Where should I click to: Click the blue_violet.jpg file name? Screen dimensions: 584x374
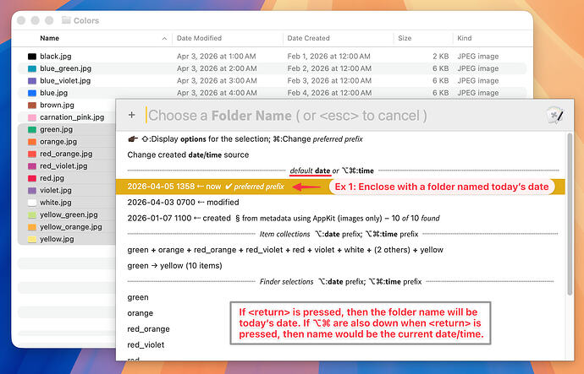point(65,81)
